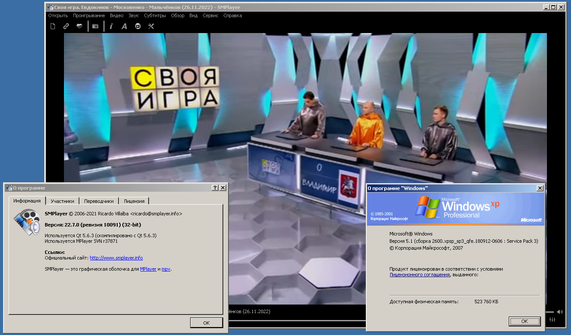Open playlist with the film reel icon
This screenshot has width=571, height=335.
(x=138, y=26)
